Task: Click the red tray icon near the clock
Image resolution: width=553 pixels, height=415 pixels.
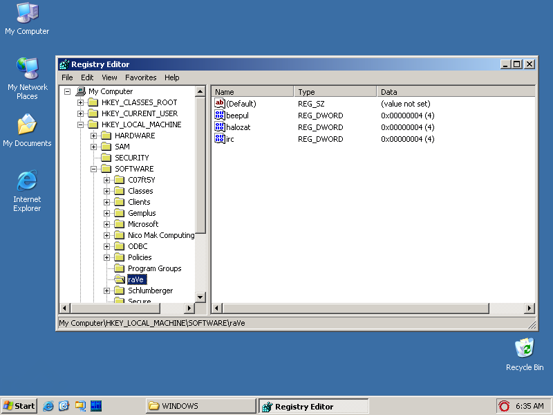Action: tap(504, 406)
